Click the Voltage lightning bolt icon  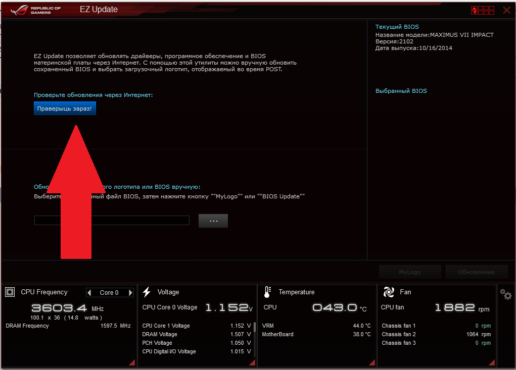147,292
